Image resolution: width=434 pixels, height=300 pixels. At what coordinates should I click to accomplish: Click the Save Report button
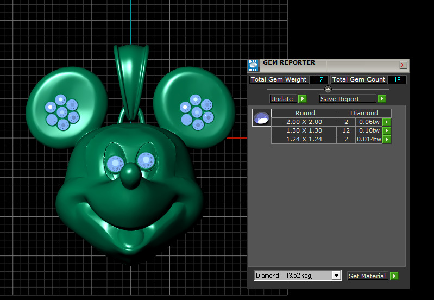pos(348,99)
